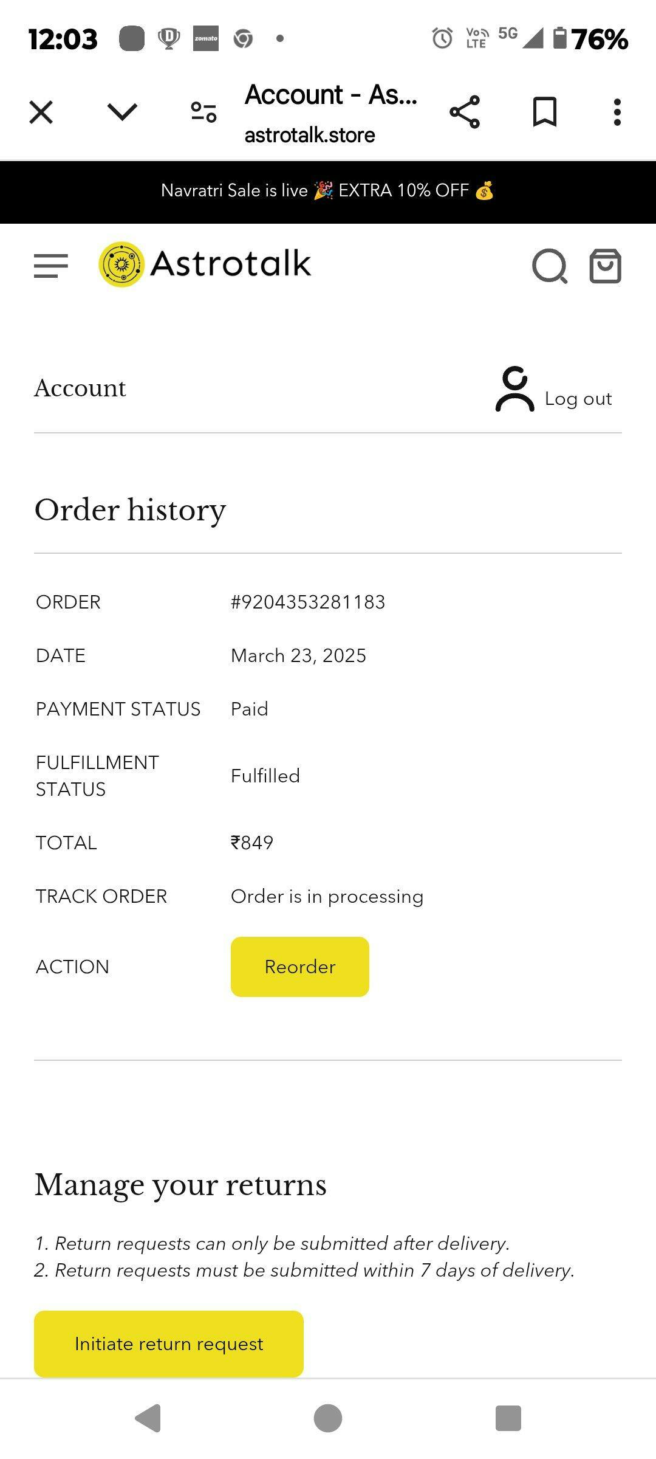Image resolution: width=656 pixels, height=1459 pixels.
Task: Click the account profile icon
Action: click(514, 390)
